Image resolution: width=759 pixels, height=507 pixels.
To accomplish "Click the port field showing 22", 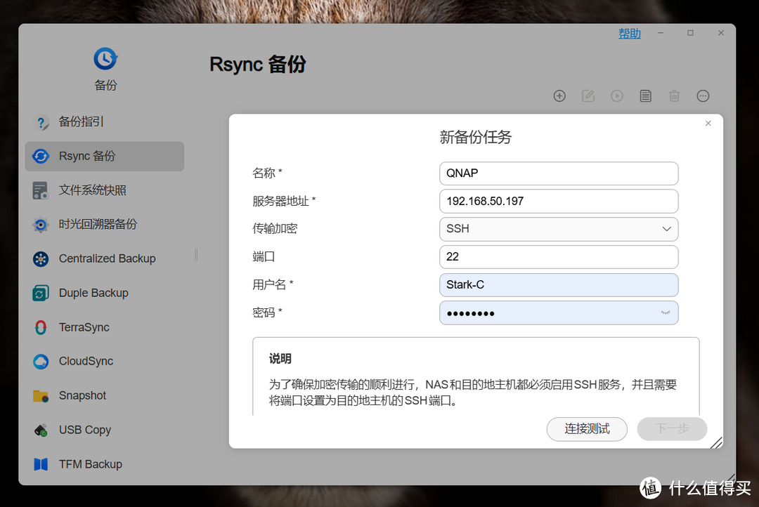I will click(559, 257).
